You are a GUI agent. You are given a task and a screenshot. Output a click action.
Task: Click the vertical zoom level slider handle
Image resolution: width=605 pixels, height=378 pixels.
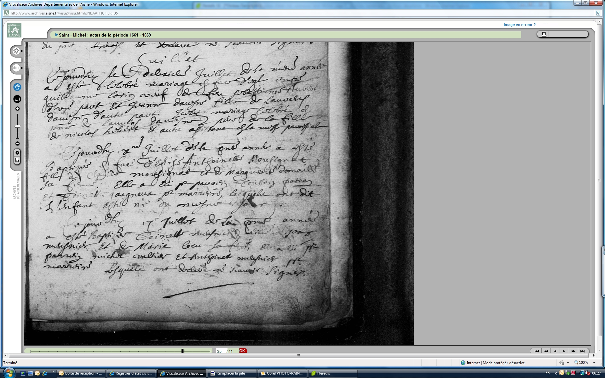pos(17,126)
